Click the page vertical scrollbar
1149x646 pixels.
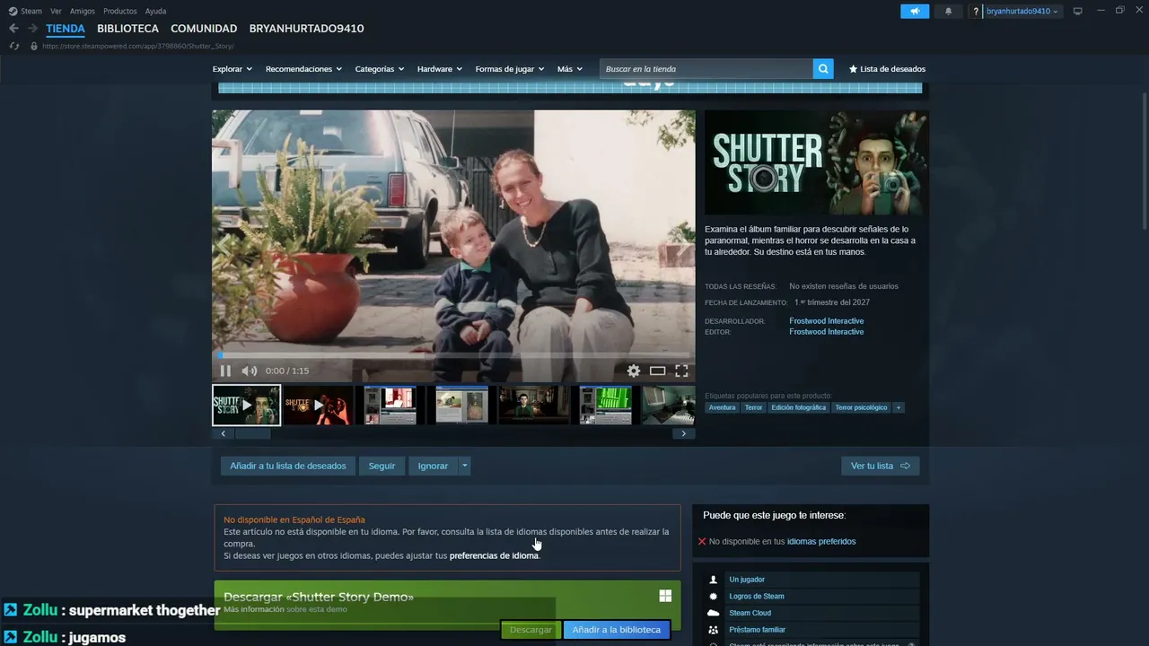tap(1145, 161)
